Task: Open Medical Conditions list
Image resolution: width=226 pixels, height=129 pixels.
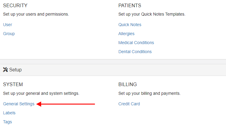Action: pyautogui.click(x=136, y=43)
